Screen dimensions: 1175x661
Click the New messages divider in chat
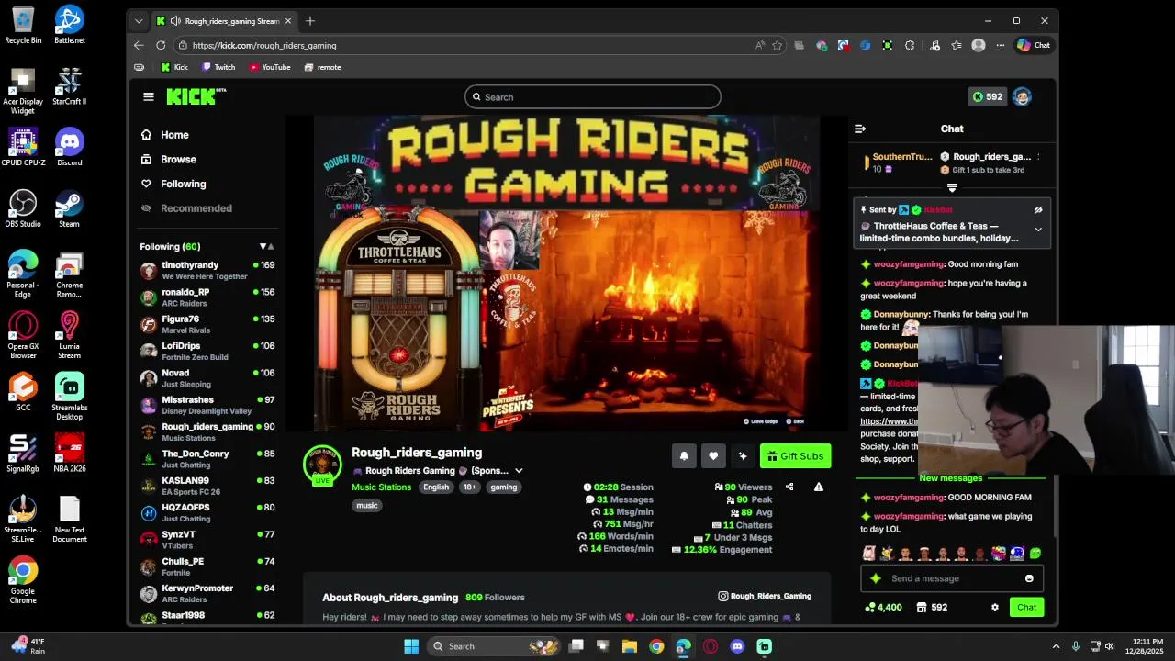(951, 478)
